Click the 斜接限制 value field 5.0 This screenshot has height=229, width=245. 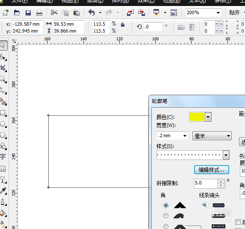point(205,183)
